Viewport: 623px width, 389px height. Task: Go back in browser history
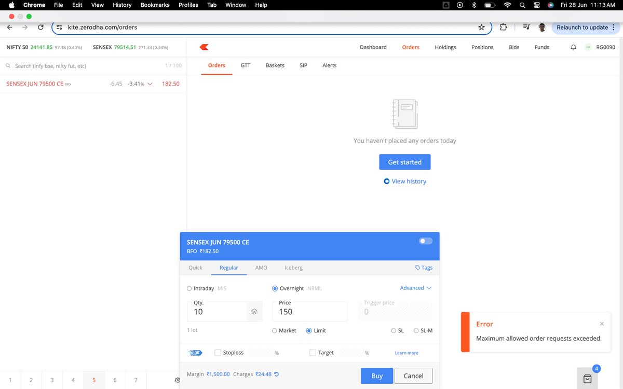pyautogui.click(x=9, y=27)
